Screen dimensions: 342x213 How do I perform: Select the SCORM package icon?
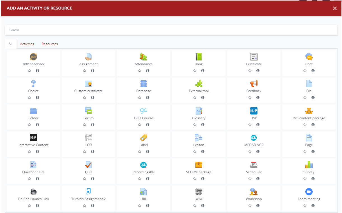point(198,165)
